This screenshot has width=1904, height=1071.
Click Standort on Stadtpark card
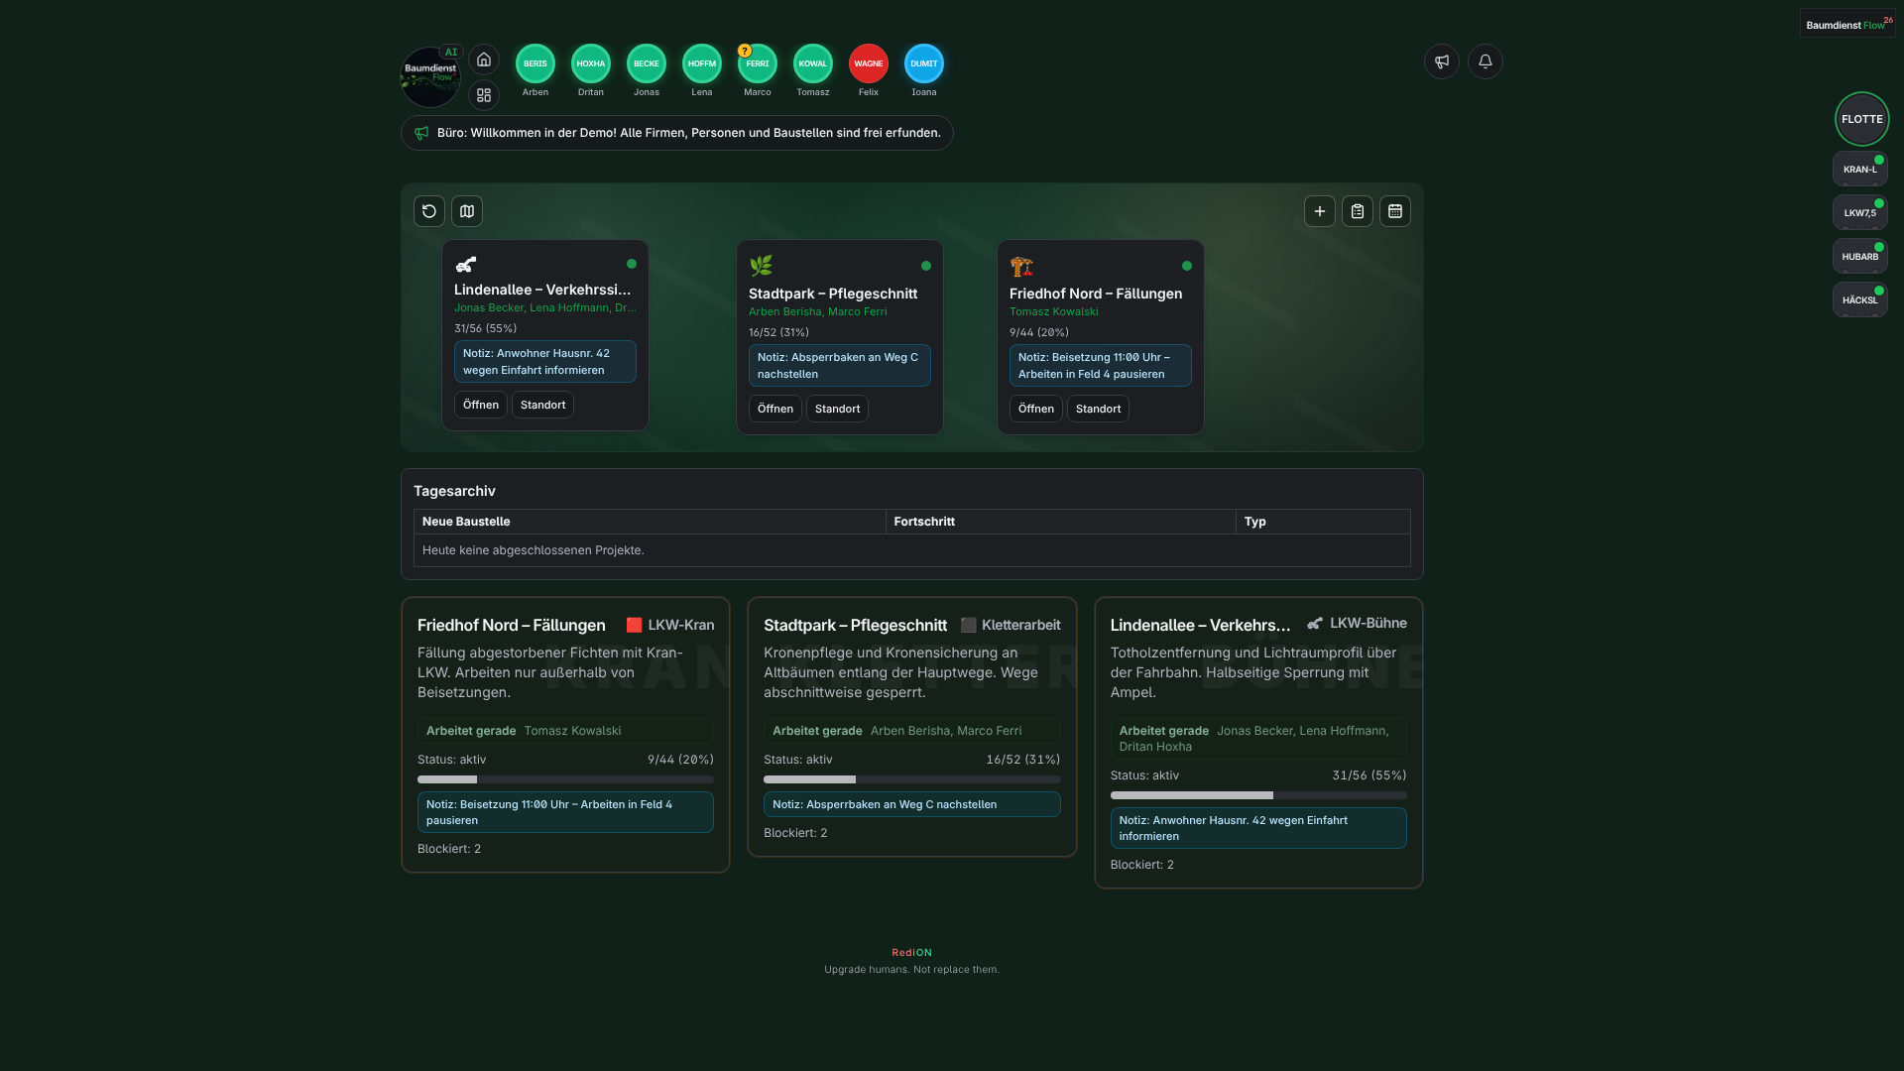[x=838, y=409]
